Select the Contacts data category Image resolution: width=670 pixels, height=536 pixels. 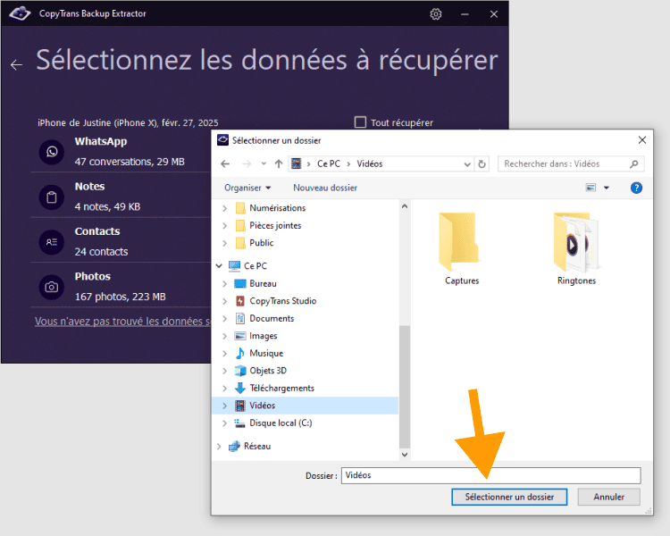[x=121, y=242]
